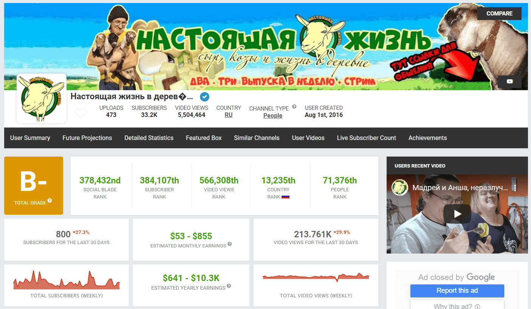Switch to Detailed Statistics tab

tap(149, 138)
